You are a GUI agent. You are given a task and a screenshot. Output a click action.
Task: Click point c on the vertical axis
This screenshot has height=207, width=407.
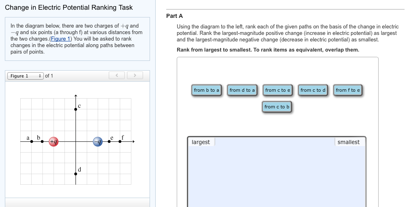click(x=75, y=109)
